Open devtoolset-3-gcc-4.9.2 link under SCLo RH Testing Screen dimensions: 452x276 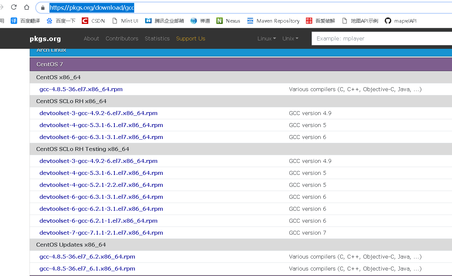click(x=98, y=161)
